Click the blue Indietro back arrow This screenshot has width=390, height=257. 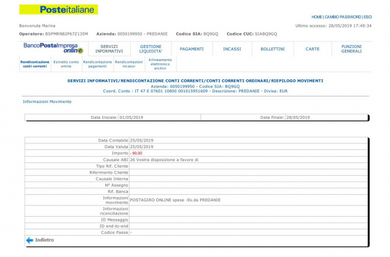pos(29,240)
